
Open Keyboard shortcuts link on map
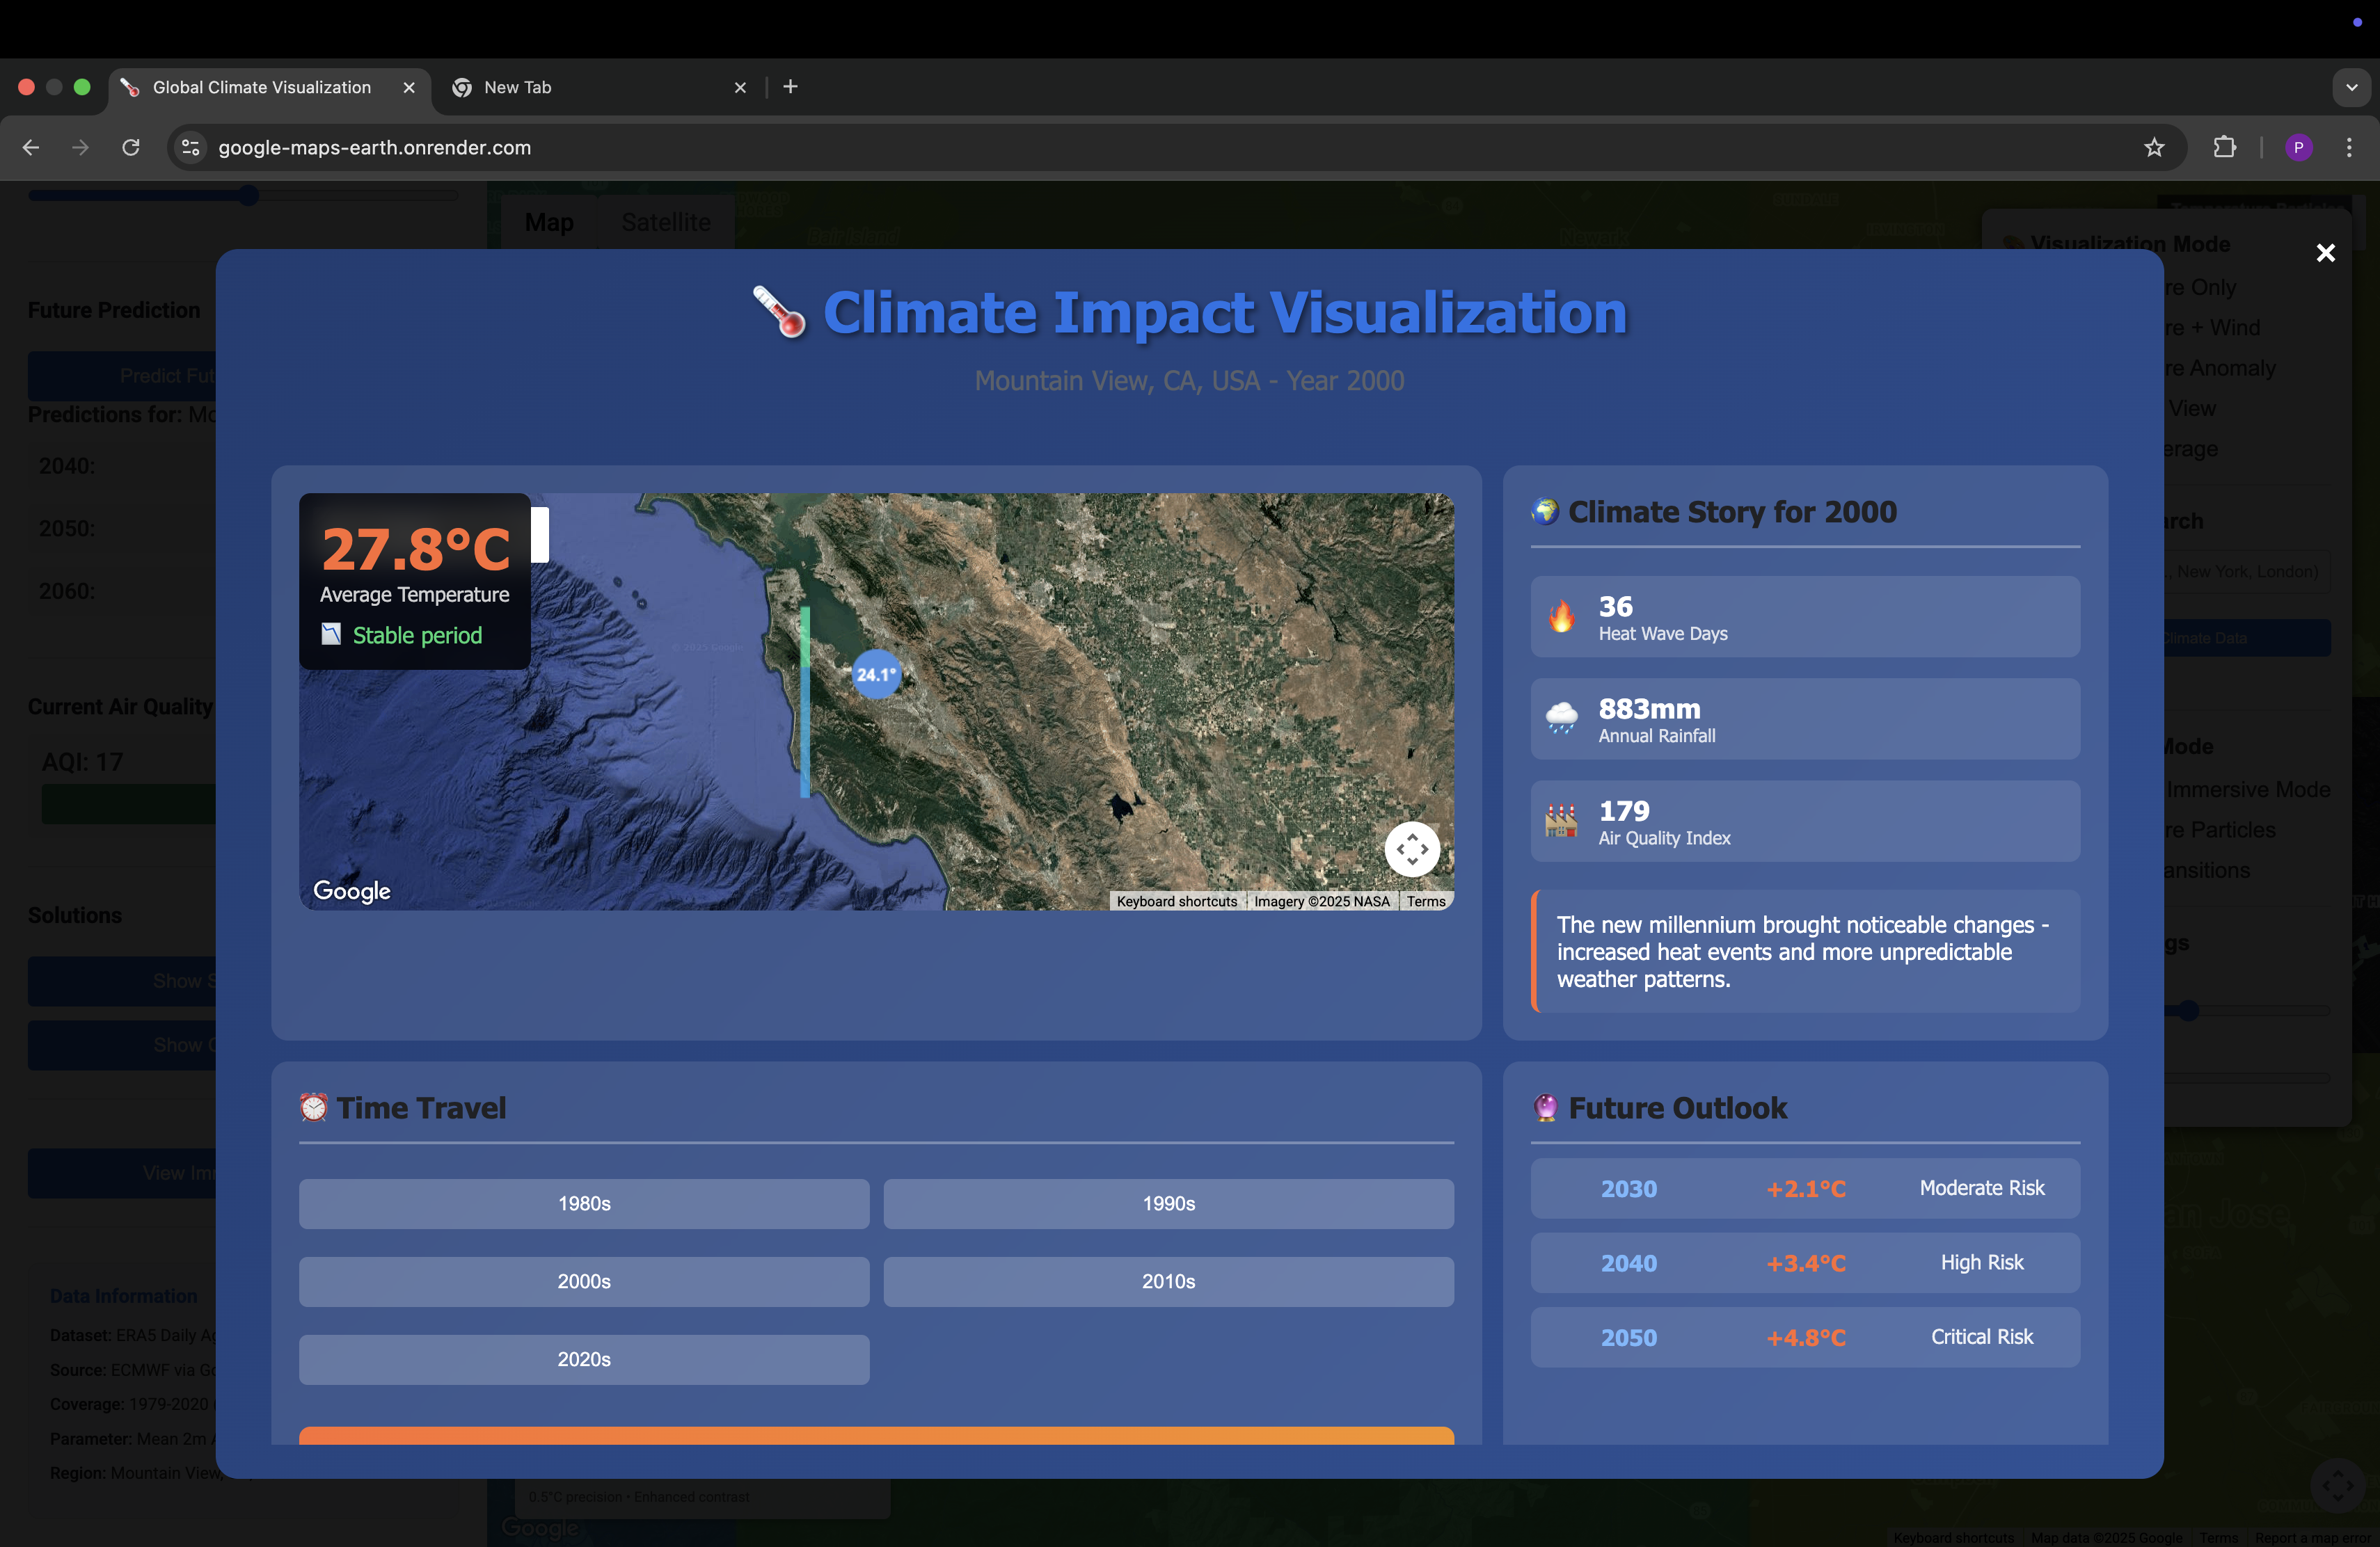pos(1176,901)
